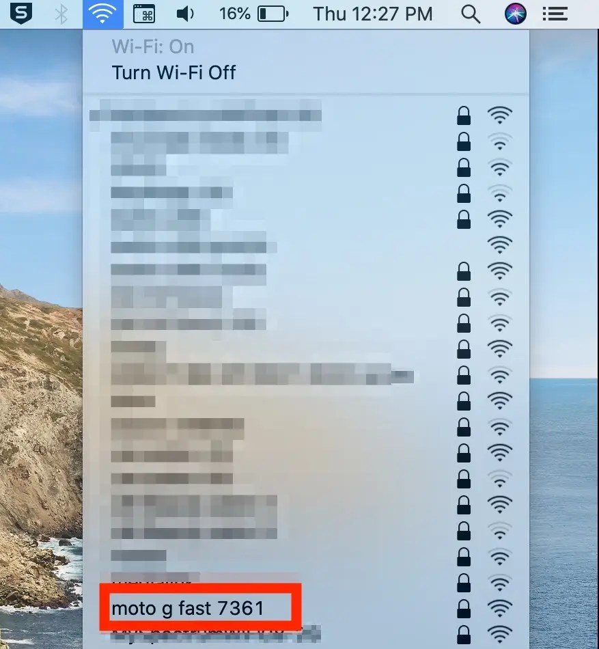Click the volume speaker icon
Screen dimensions: 599x649
pyautogui.click(x=184, y=14)
